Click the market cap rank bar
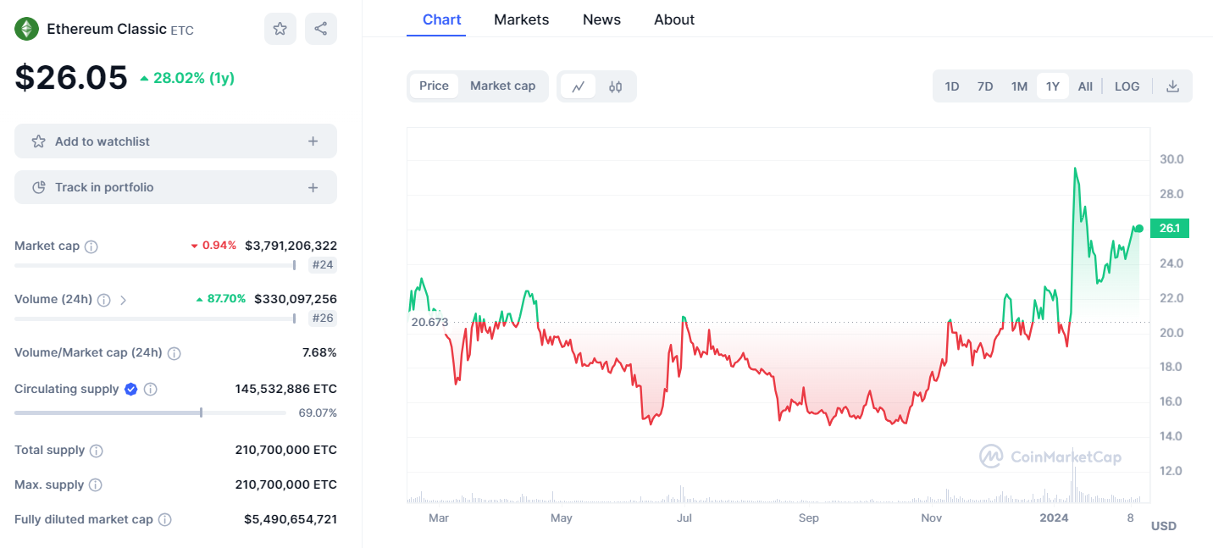Image resolution: width=1213 pixels, height=548 pixels. (155, 265)
